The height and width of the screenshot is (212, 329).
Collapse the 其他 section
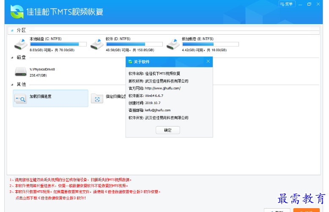[x=12, y=85]
